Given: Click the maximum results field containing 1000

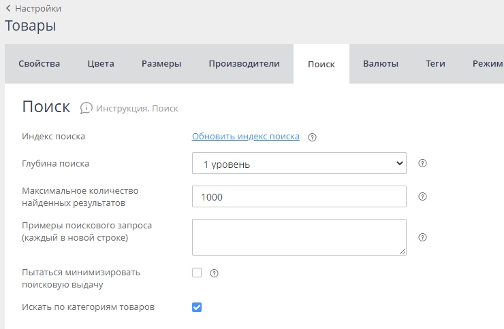Looking at the screenshot, I should click(x=299, y=196).
